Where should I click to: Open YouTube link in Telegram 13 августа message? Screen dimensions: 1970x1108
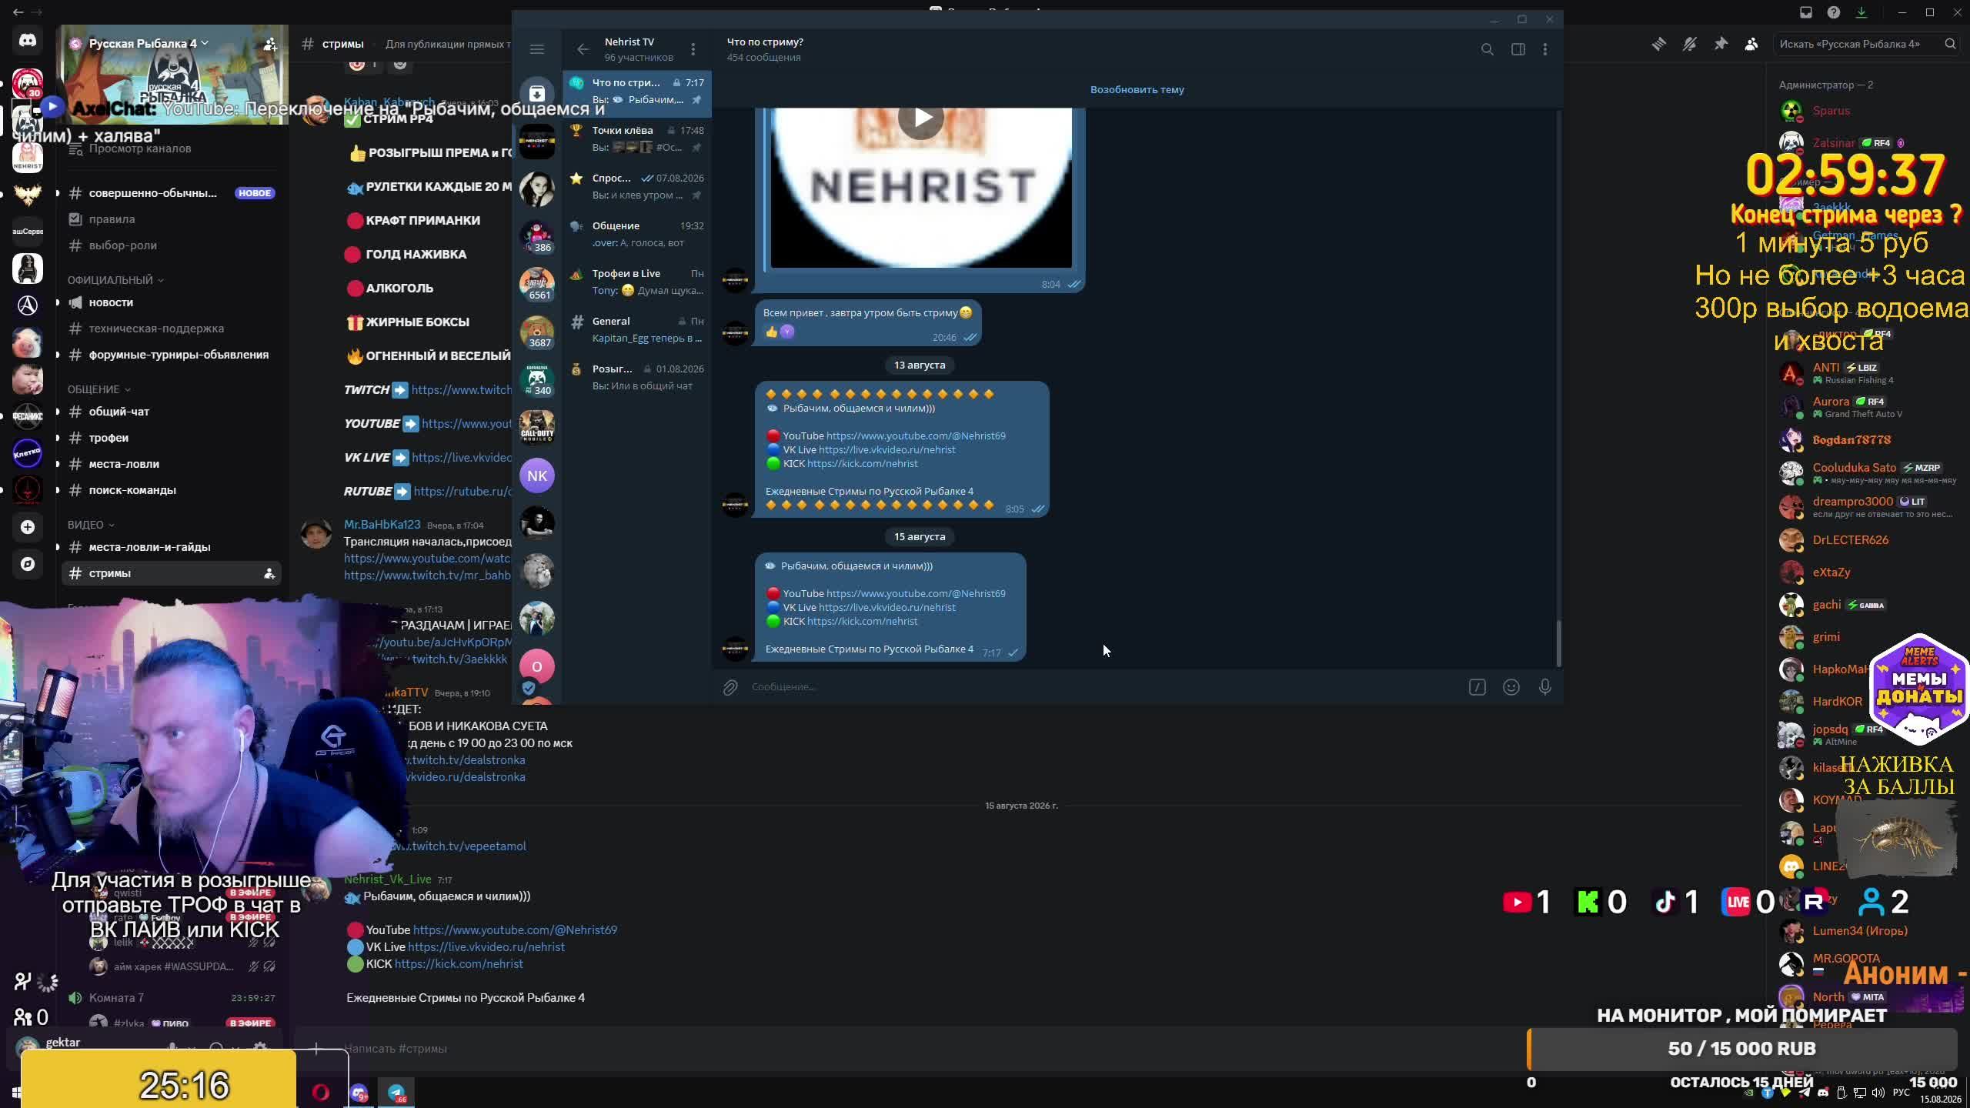(916, 436)
